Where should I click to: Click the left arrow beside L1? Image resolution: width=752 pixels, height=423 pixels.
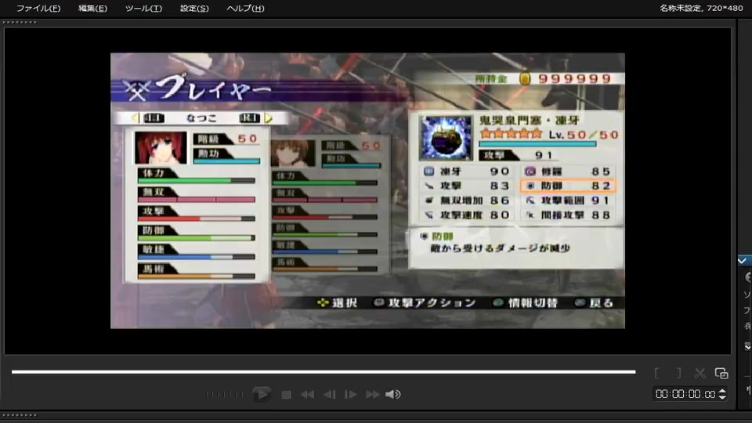point(136,118)
